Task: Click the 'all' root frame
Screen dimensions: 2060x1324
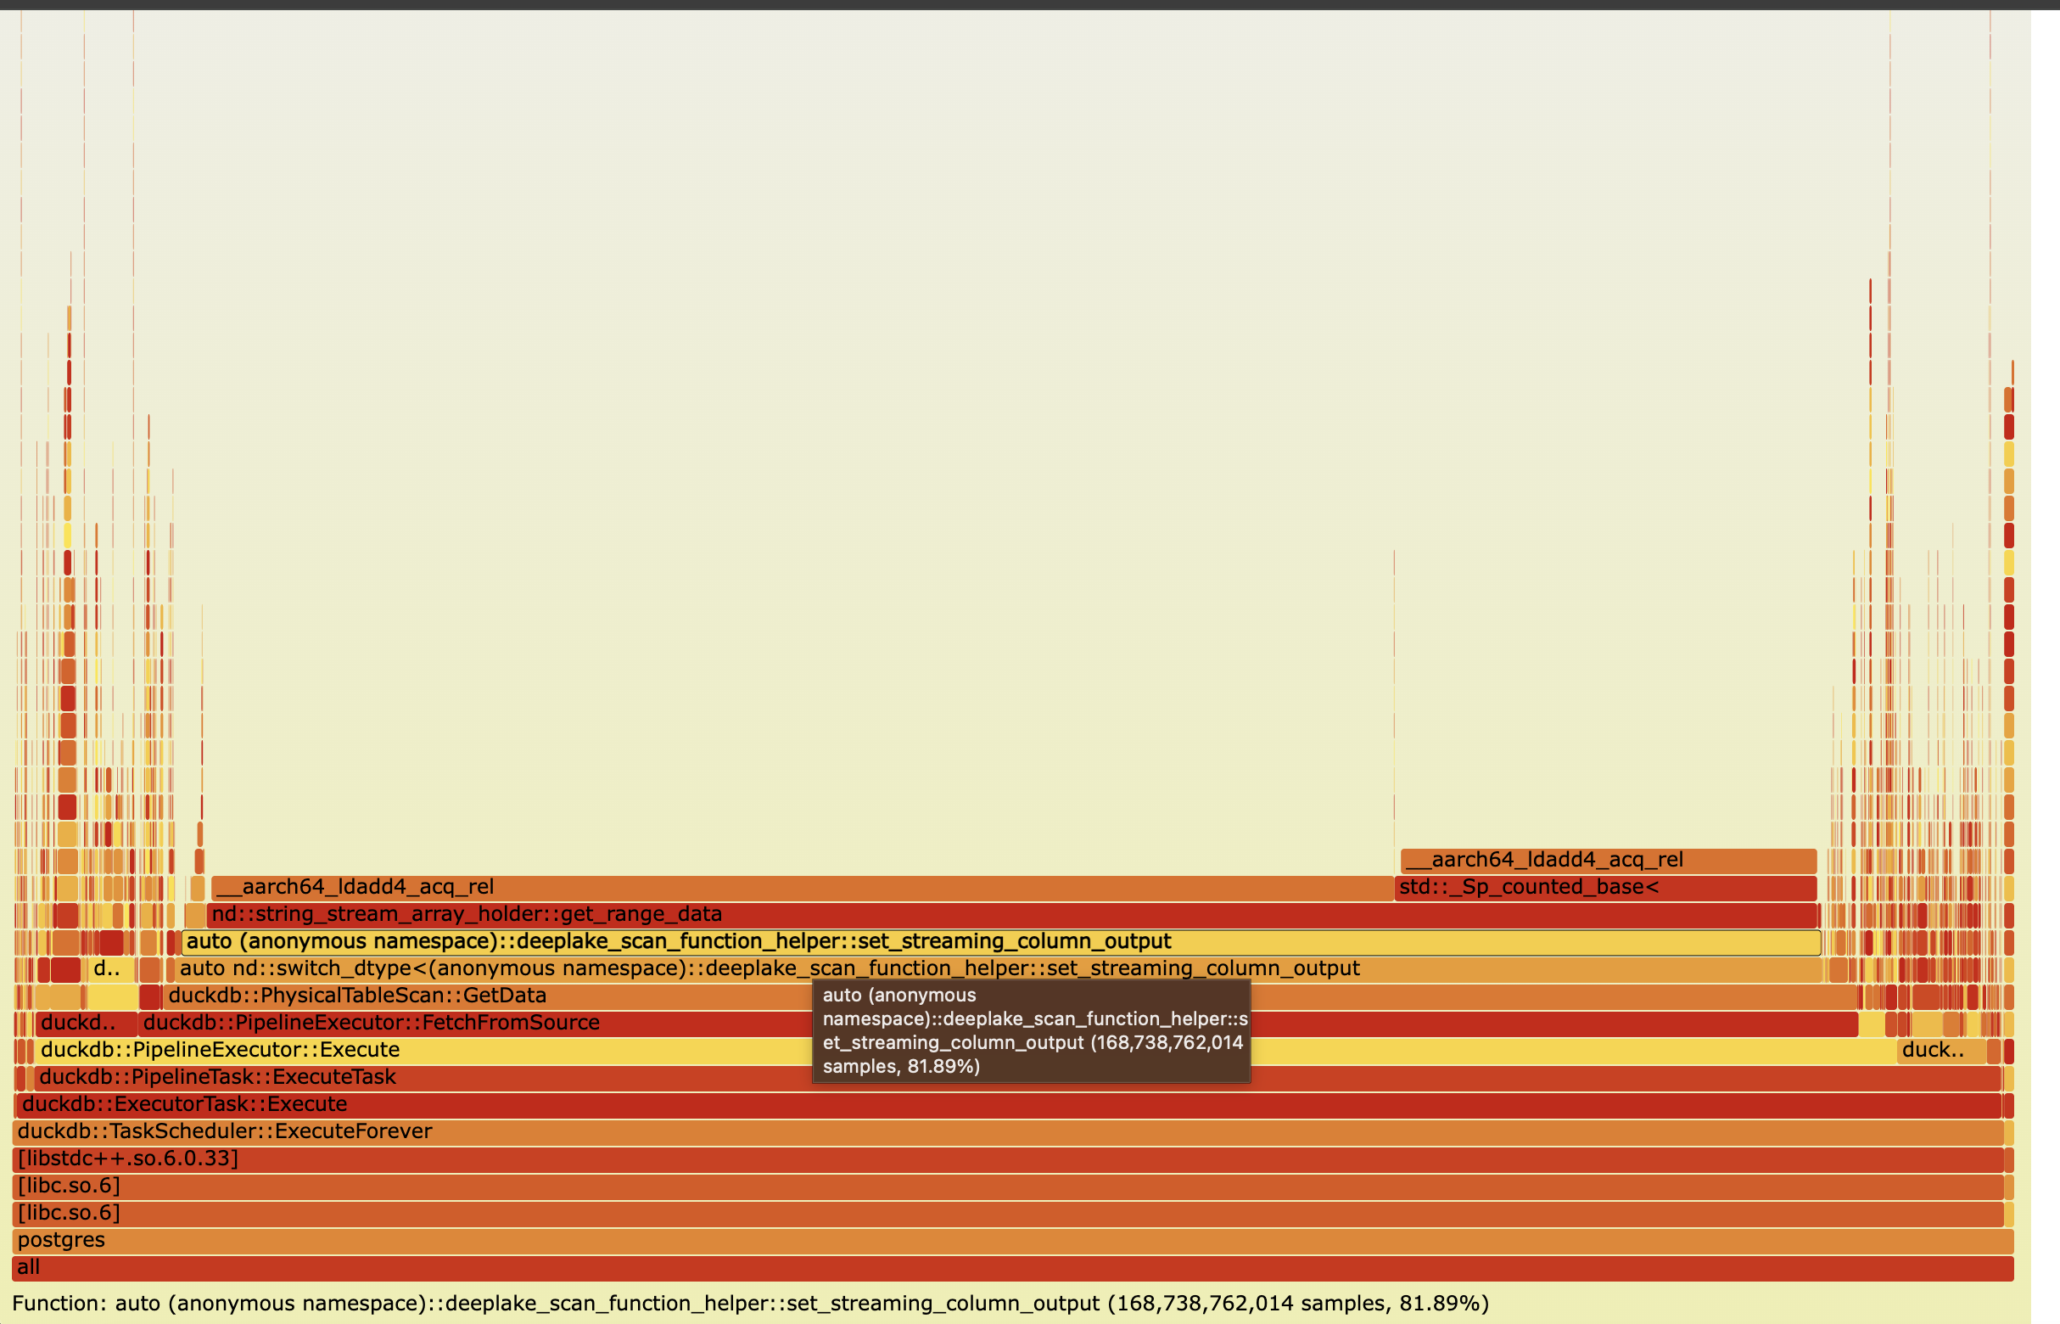Action: [x=1012, y=1267]
